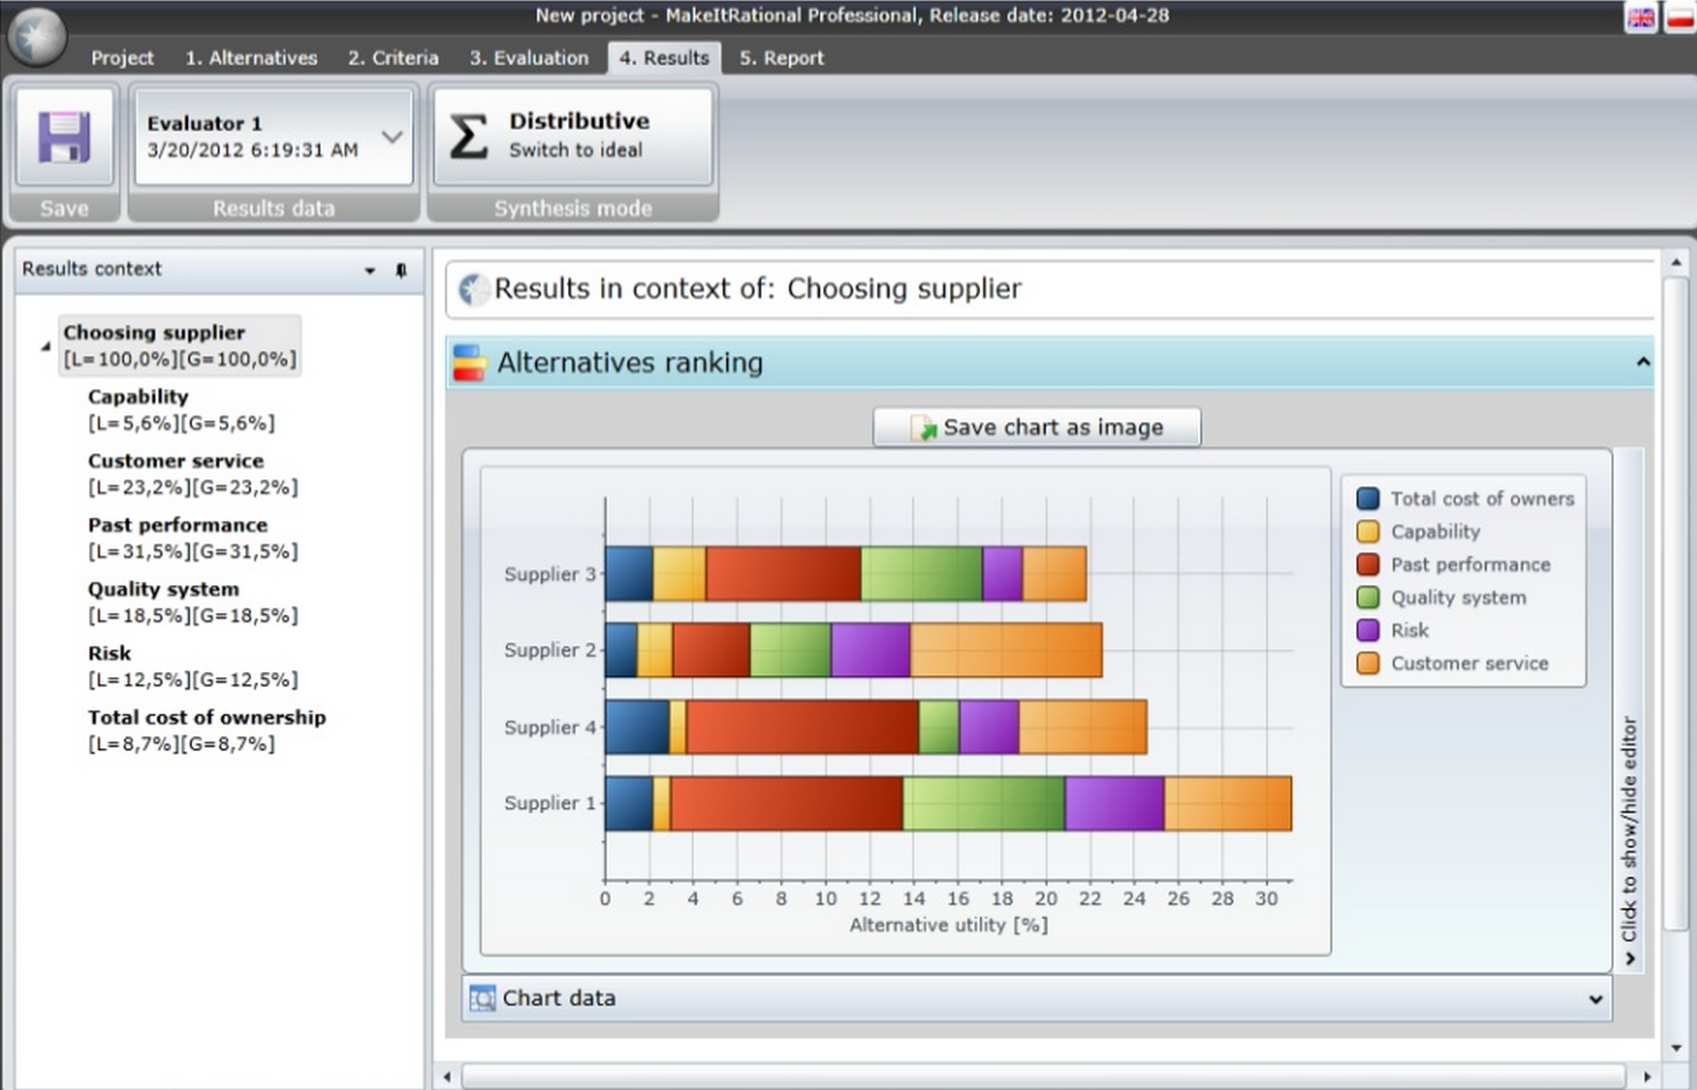1697x1090 pixels.
Task: Open the Evaluator 1 results data dropdown
Action: [x=393, y=136]
